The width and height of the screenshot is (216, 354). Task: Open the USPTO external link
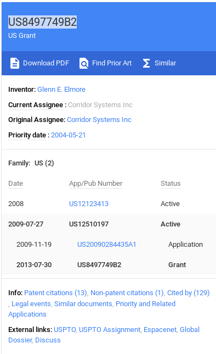click(65, 330)
